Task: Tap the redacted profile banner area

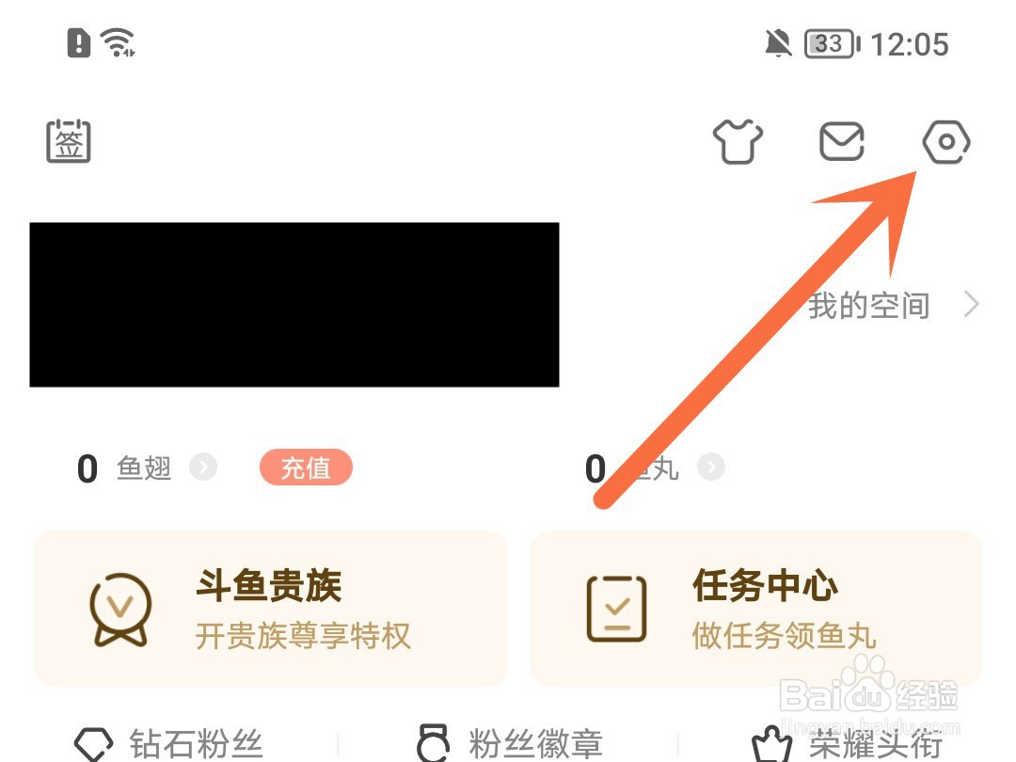Action: 294,305
